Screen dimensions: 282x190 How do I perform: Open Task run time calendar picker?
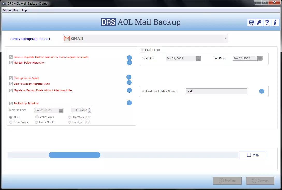tap(61, 110)
